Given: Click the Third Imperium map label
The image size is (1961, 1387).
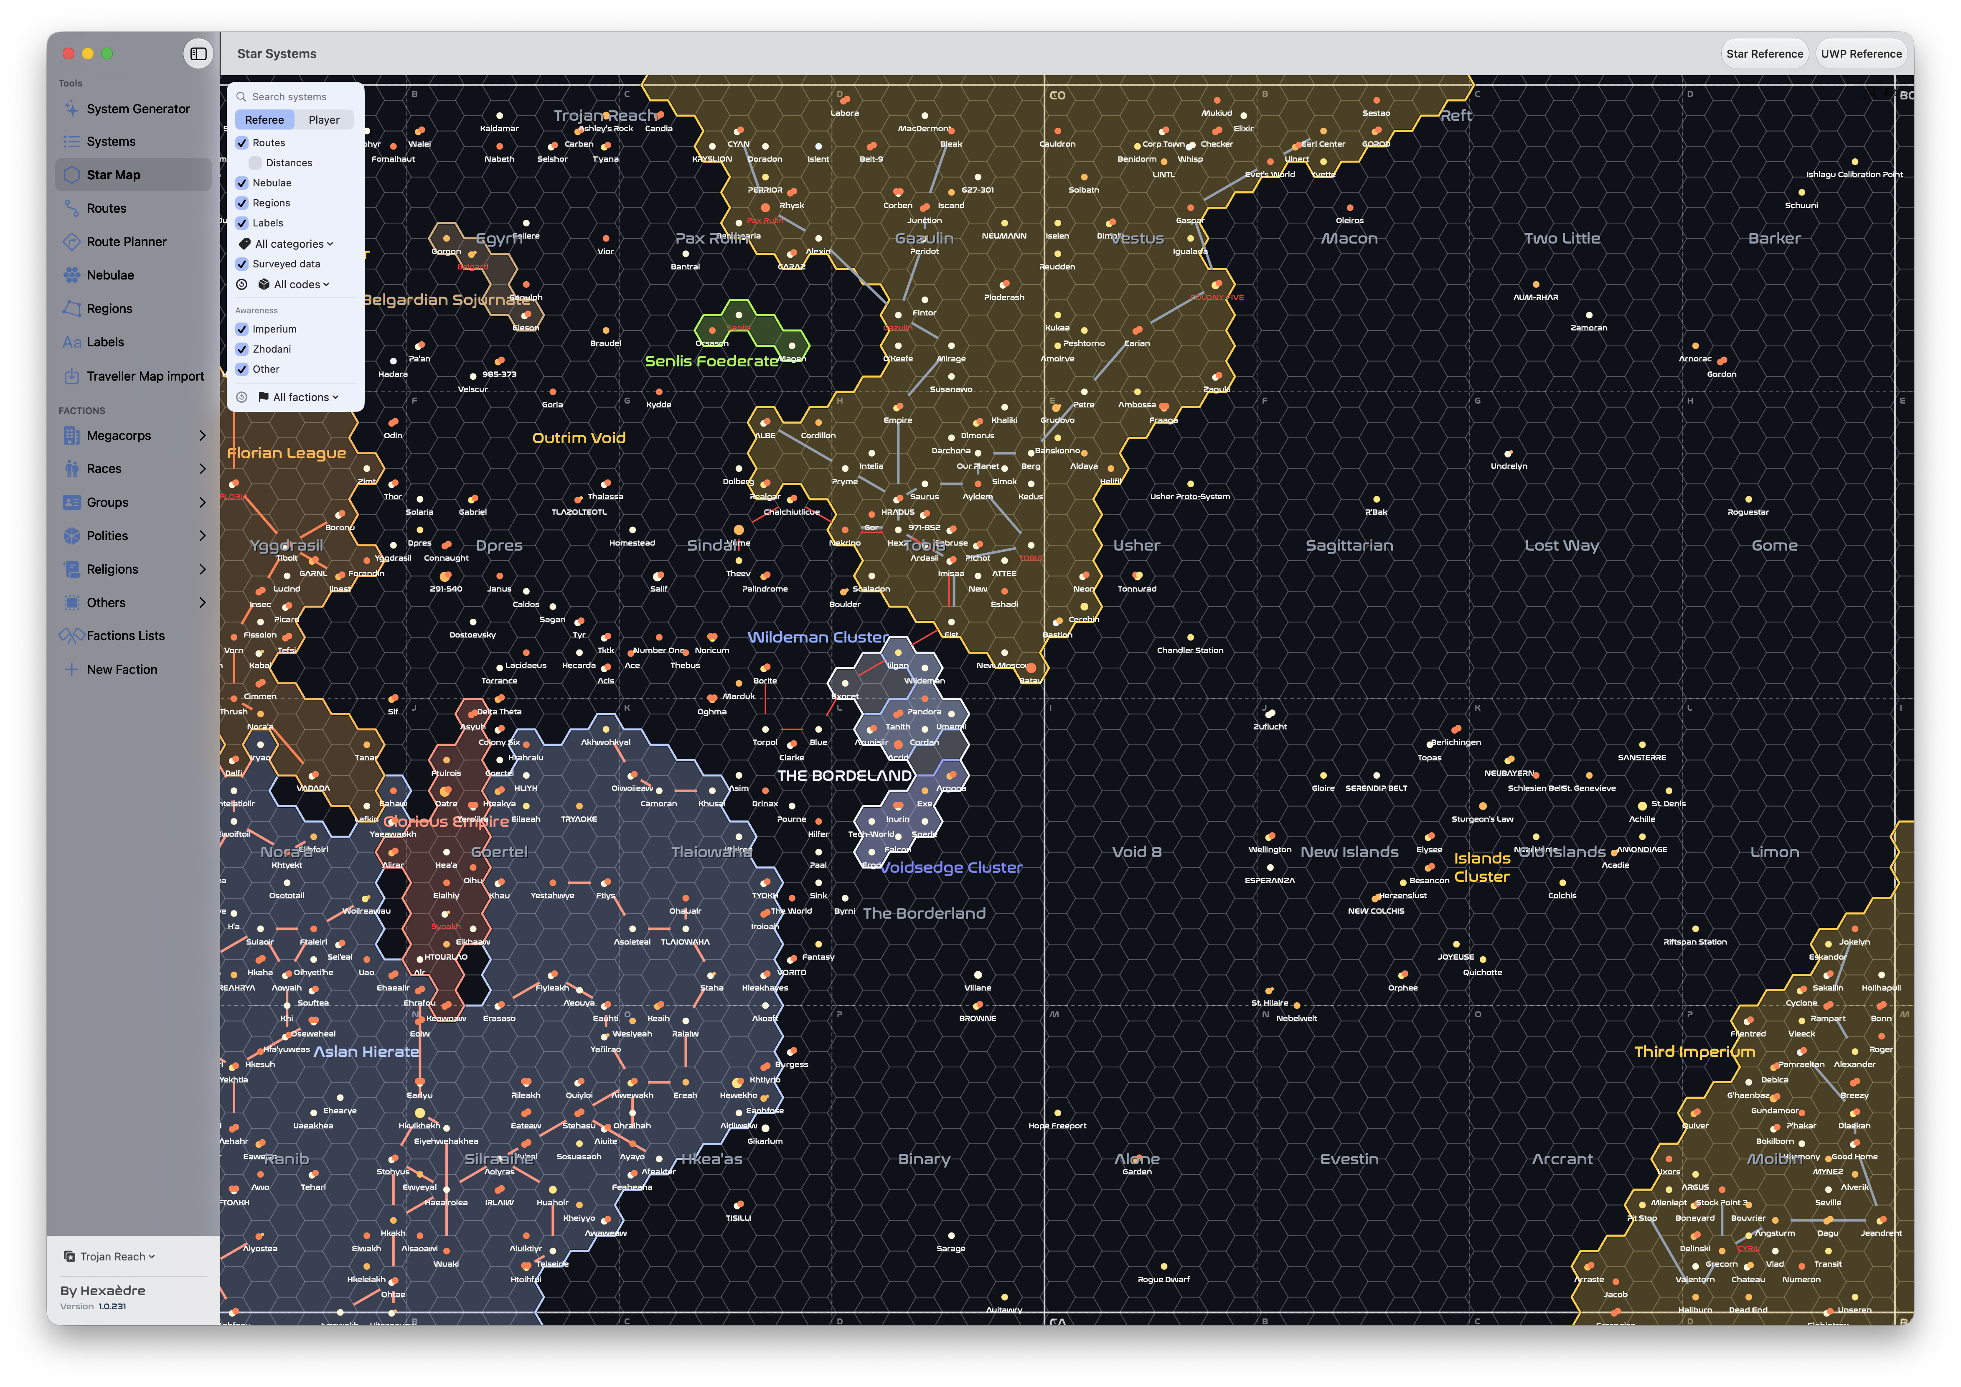Looking at the screenshot, I should [x=1694, y=1052].
